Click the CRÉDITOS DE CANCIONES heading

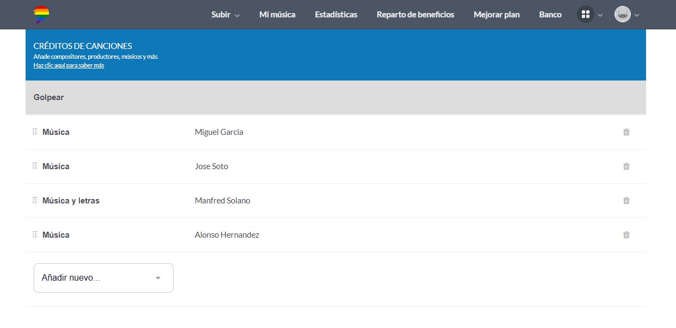83,46
